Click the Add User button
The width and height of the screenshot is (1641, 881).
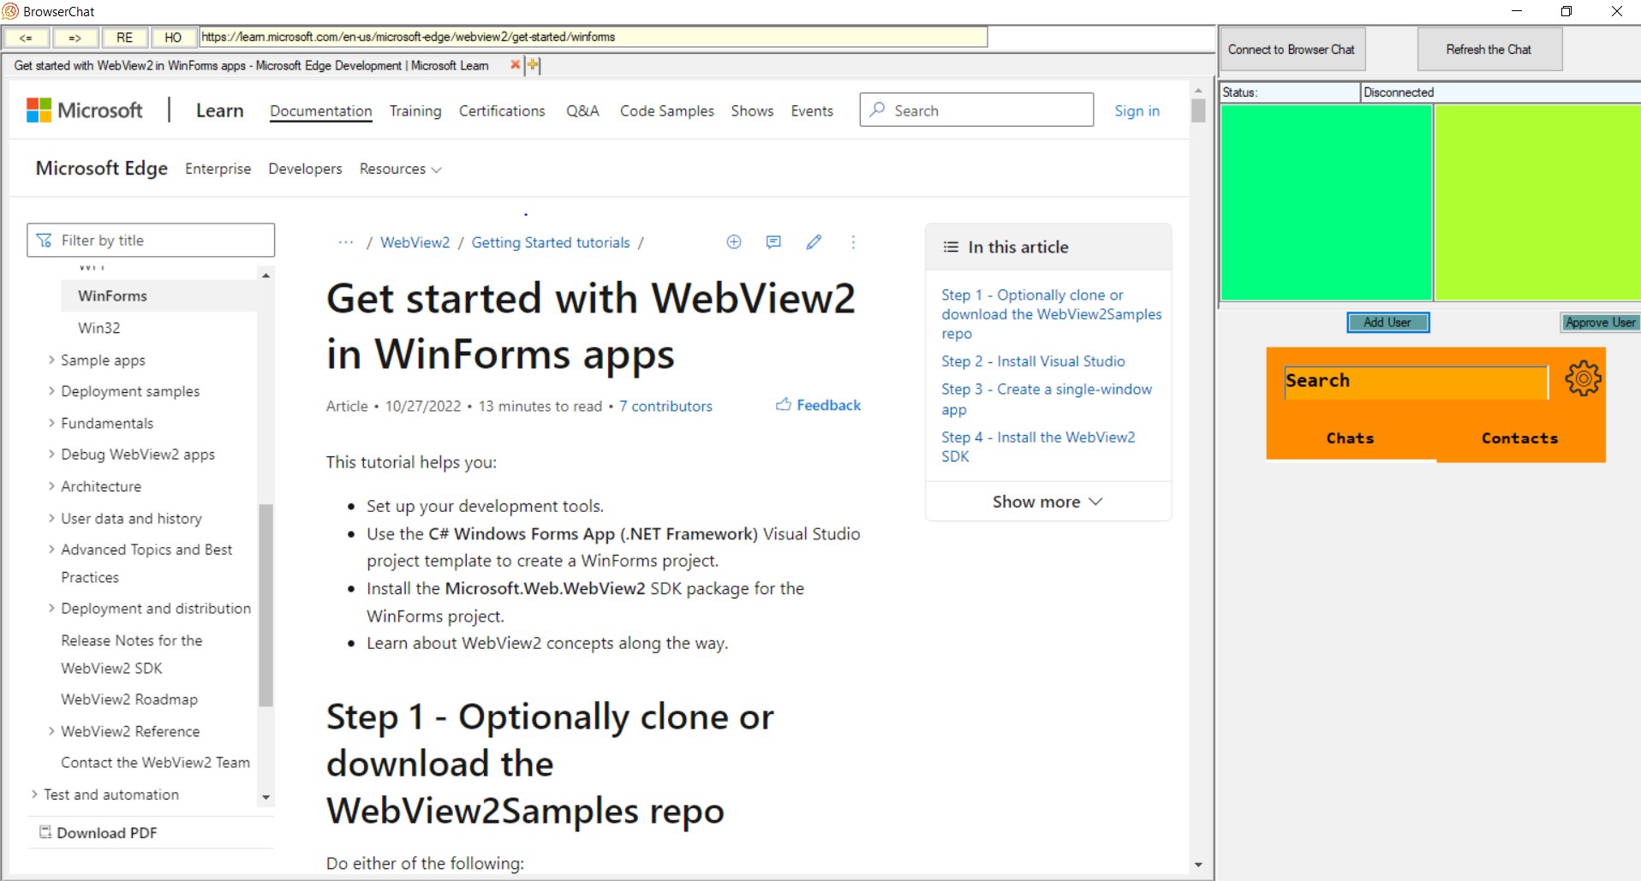pyautogui.click(x=1387, y=323)
